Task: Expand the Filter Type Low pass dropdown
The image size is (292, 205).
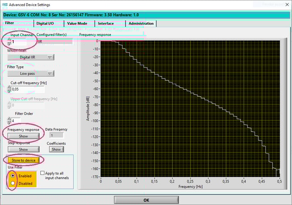Action: [x=31, y=74]
